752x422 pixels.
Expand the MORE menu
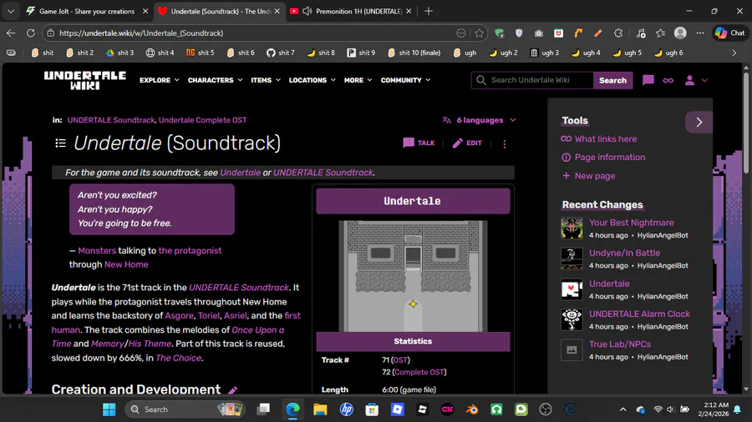pyautogui.click(x=358, y=80)
